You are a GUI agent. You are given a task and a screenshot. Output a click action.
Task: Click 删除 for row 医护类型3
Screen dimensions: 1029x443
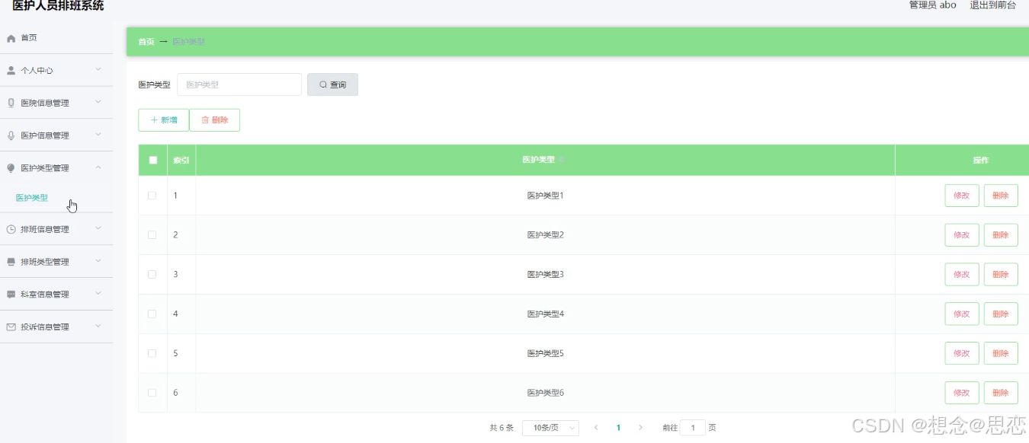click(x=1001, y=275)
